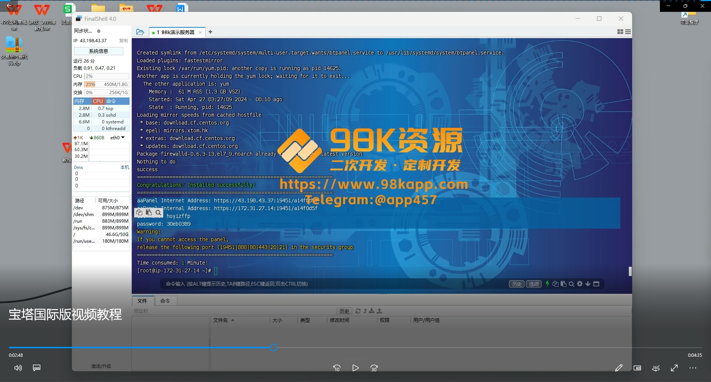Viewport: 711px width, 382px height.
Task: Enter mini player view mode
Action: point(637,368)
